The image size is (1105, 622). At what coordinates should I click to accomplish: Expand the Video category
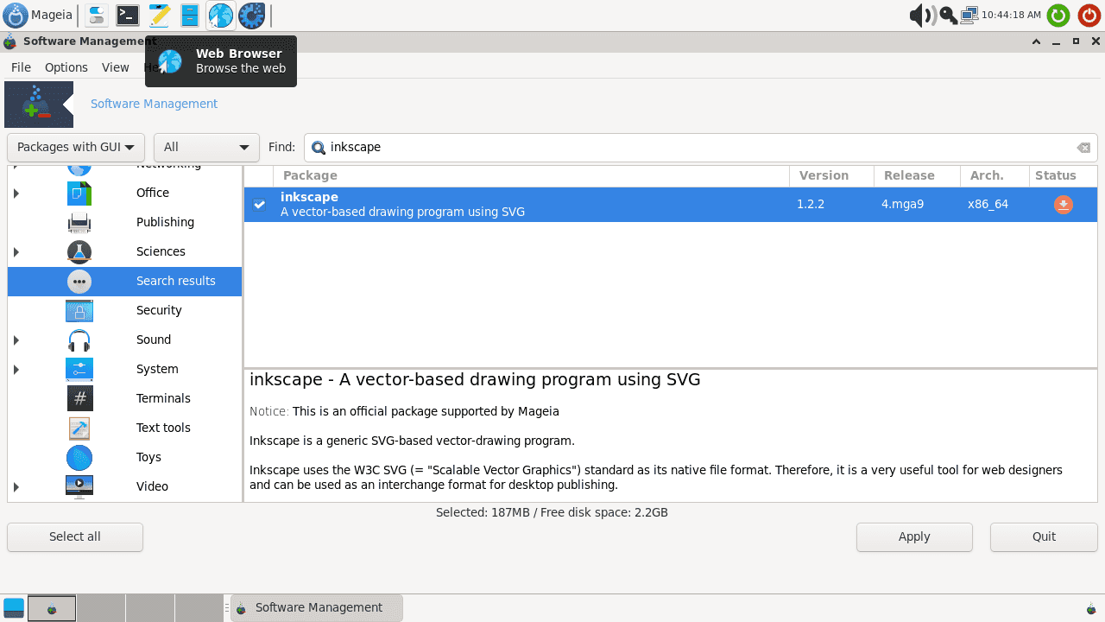(x=16, y=486)
